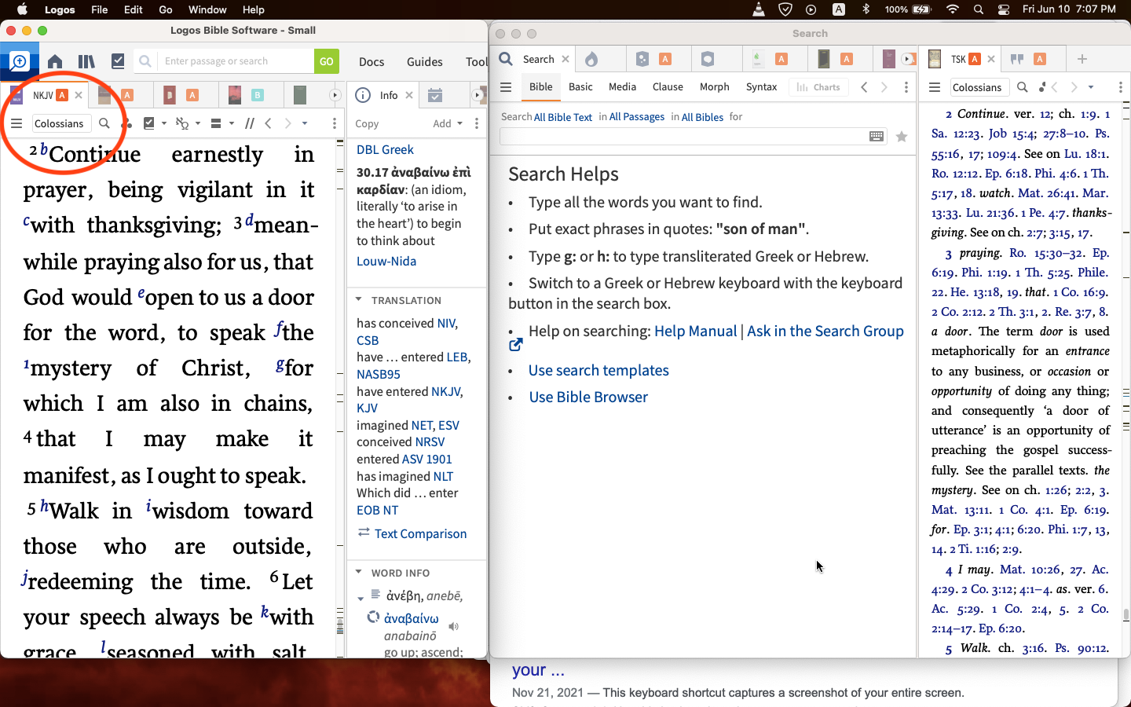Image resolution: width=1131 pixels, height=707 pixels.
Task: Switch to the Morph search tab
Action: click(x=714, y=87)
